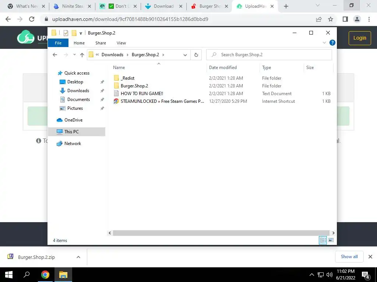Click the horizontal scrollbar in file list
Screen dimensions: 377x282
pos(221,233)
